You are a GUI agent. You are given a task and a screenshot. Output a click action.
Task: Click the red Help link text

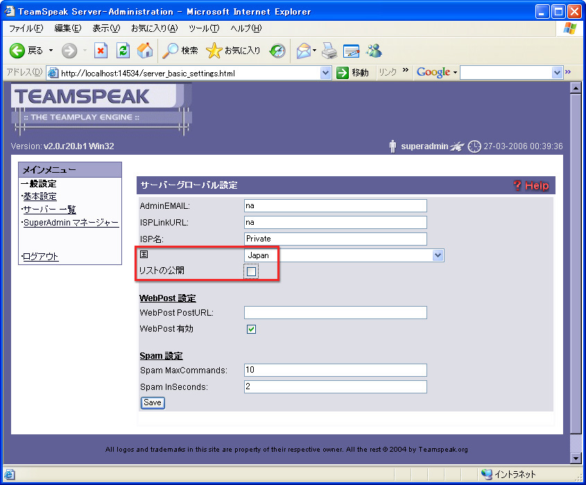[537, 185]
